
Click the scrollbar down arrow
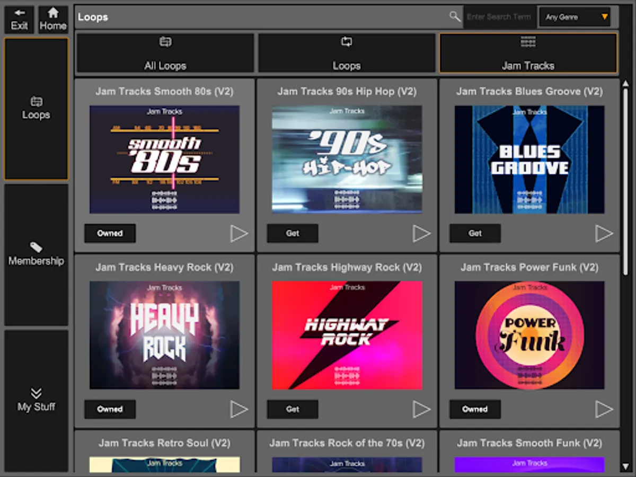(x=626, y=467)
